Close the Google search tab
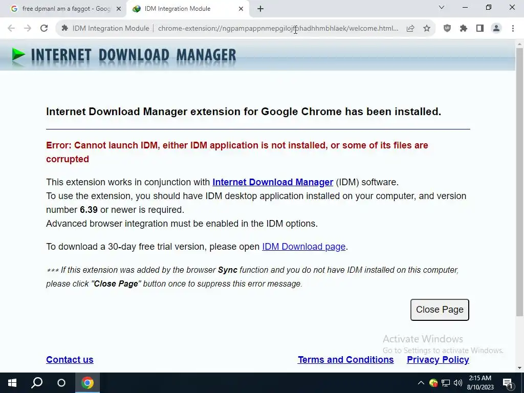This screenshot has height=393, width=524. coord(118,9)
